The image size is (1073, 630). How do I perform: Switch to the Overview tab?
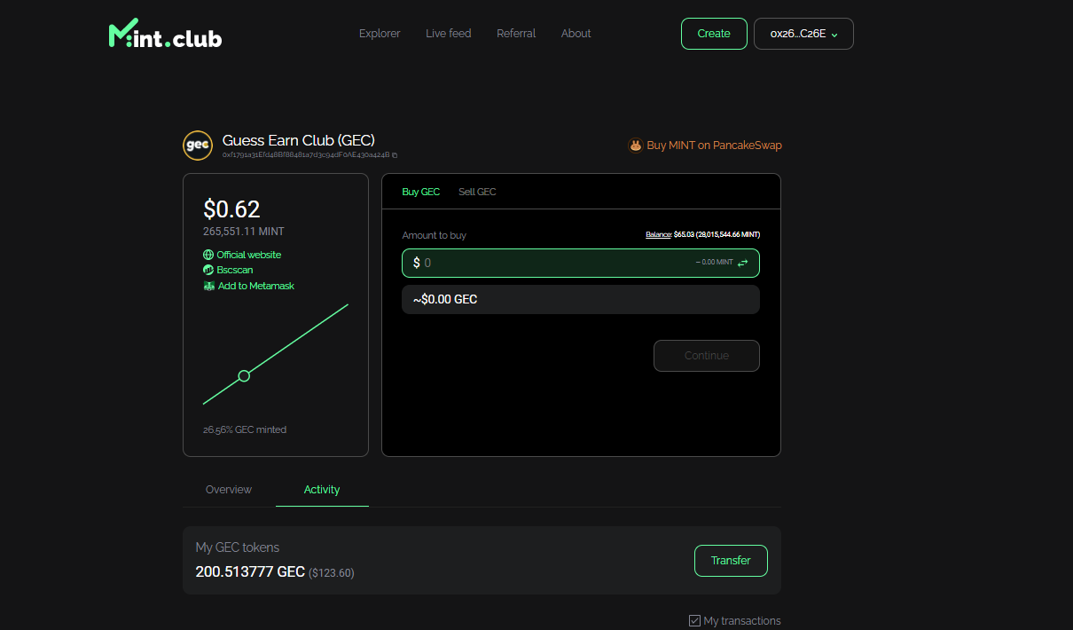[229, 490]
